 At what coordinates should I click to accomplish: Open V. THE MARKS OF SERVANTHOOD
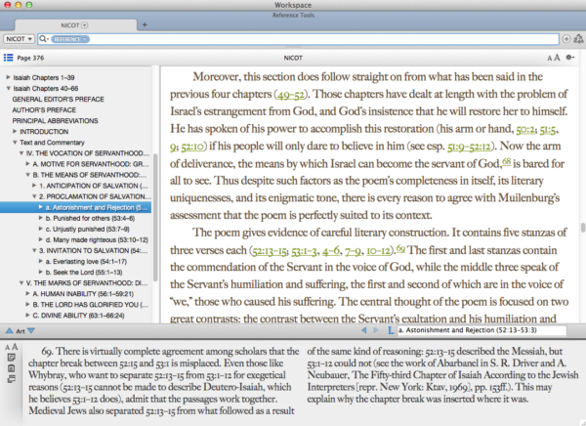click(x=88, y=283)
